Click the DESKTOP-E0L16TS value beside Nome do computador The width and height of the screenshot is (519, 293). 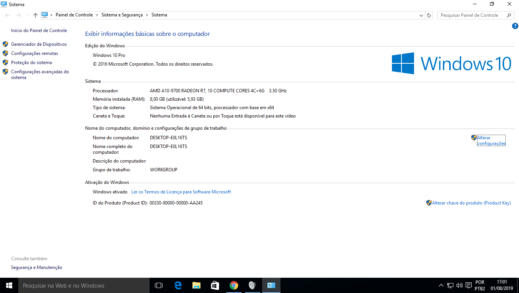click(x=168, y=138)
